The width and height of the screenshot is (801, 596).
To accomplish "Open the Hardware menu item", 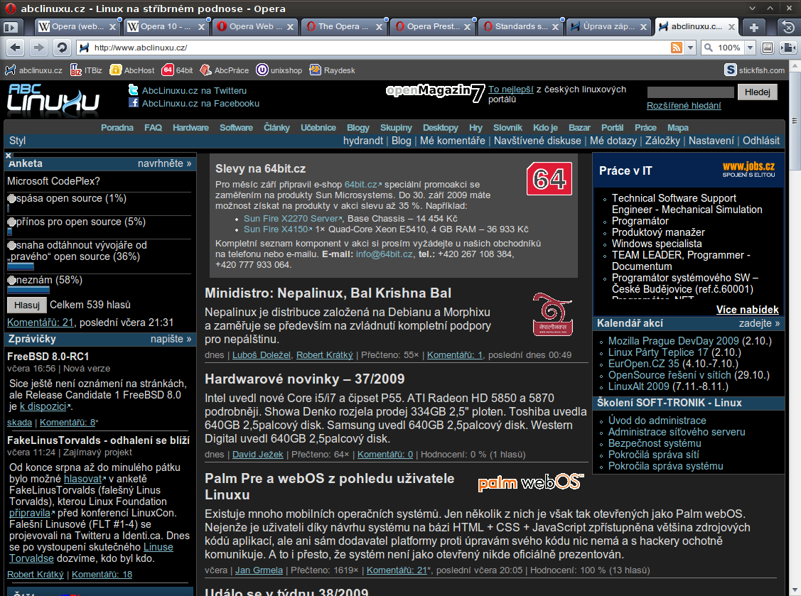I will [x=190, y=128].
